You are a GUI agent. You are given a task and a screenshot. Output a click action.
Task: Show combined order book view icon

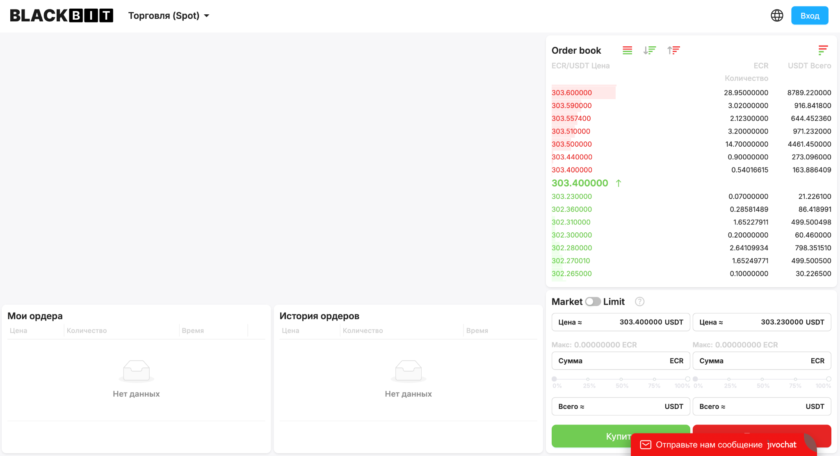(627, 50)
